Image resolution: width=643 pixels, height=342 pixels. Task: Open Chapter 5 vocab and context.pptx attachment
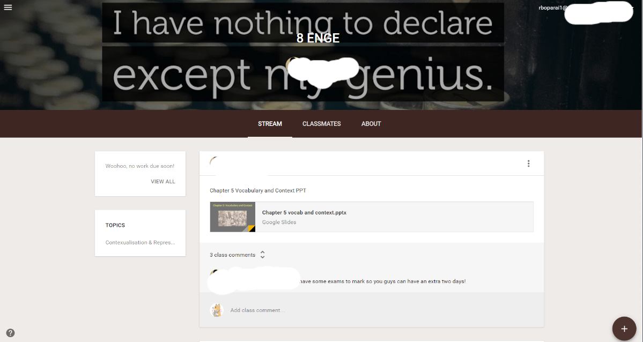click(x=372, y=217)
